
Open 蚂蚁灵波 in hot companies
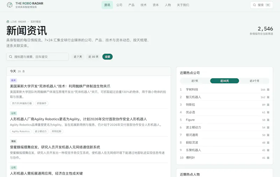(x=225, y=143)
